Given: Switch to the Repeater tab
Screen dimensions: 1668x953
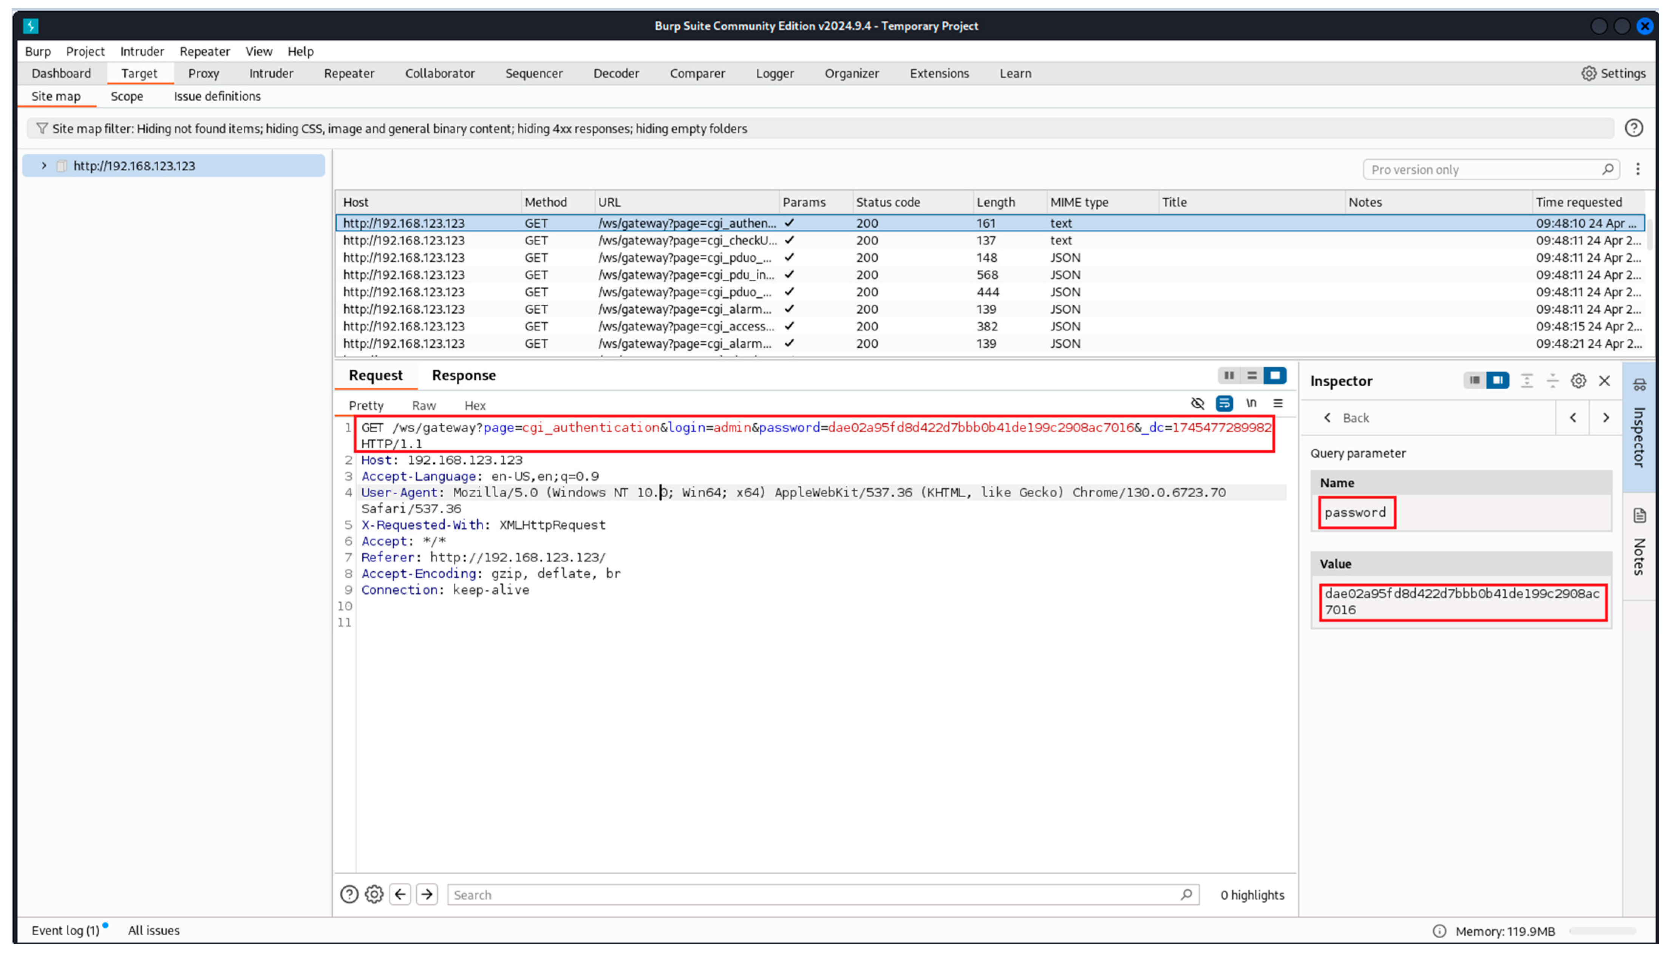Looking at the screenshot, I should coord(348,73).
